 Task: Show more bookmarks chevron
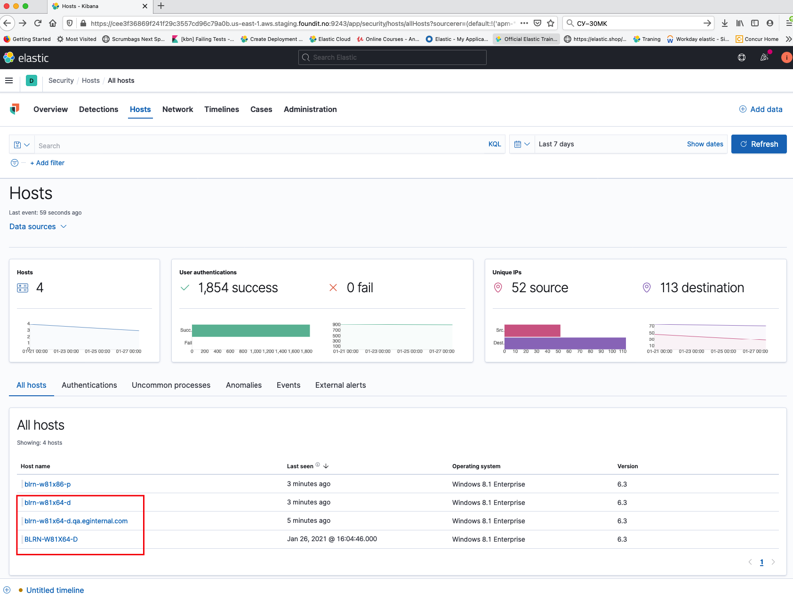coord(788,39)
